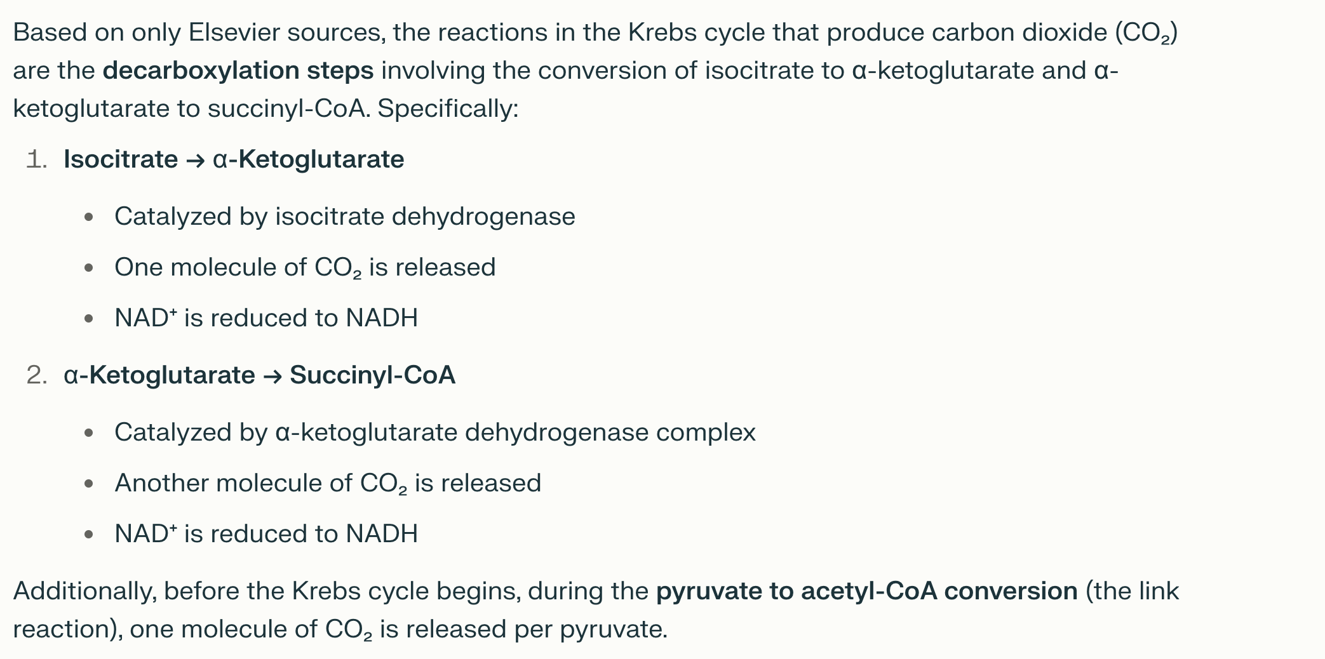Select 'Another molecule of CO₂ is released' line
Image resolution: width=1325 pixels, height=659 pixels.
click(x=327, y=483)
